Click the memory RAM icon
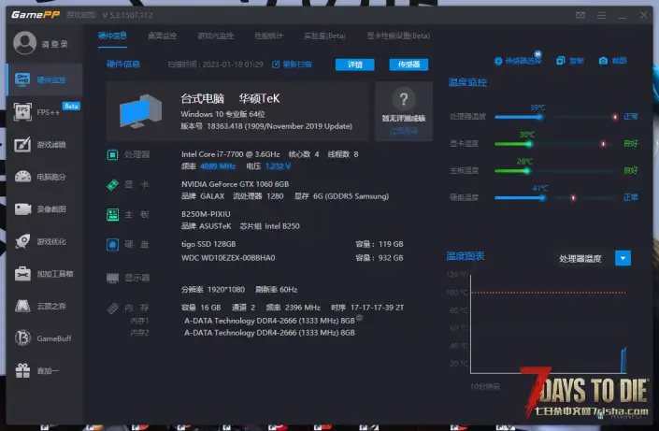 coord(112,309)
